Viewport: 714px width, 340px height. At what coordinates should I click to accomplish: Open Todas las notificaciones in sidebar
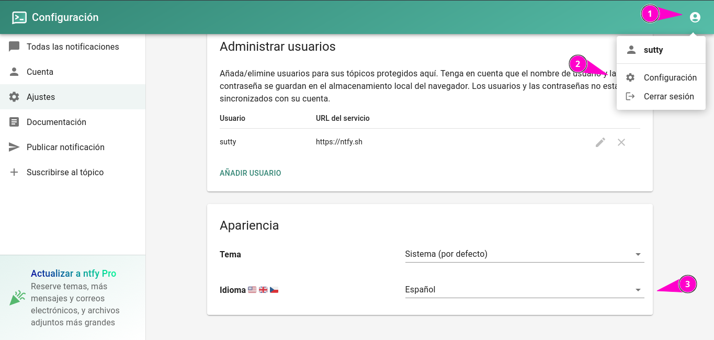(x=73, y=47)
